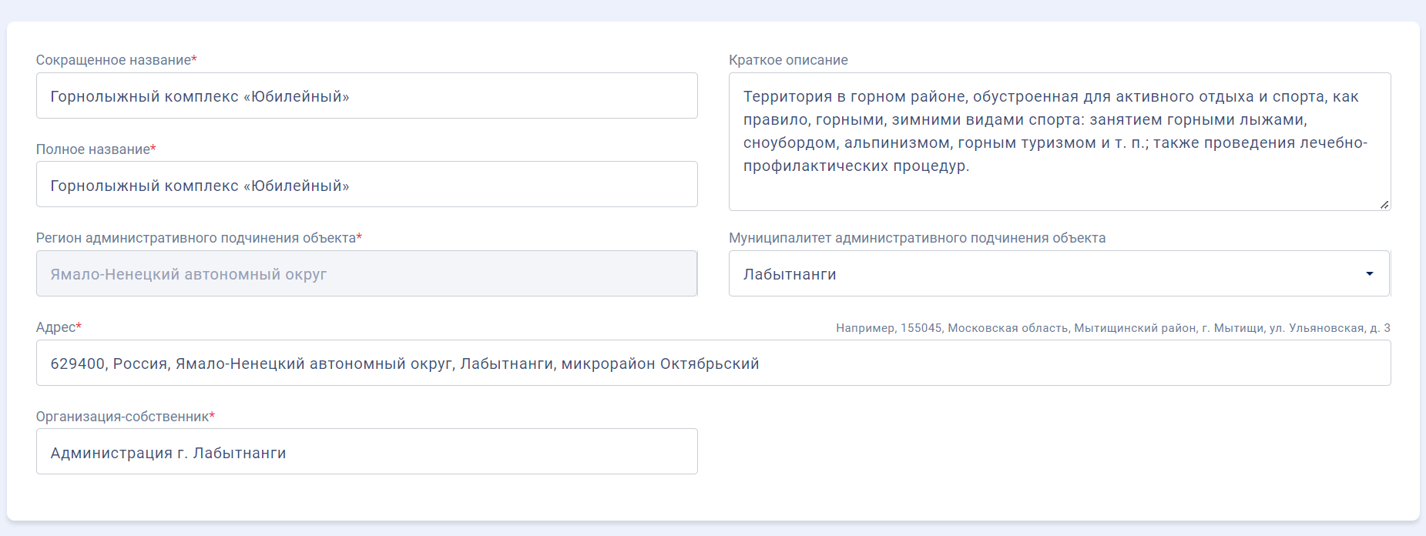Grab the resize handle of the description textarea

(1384, 205)
